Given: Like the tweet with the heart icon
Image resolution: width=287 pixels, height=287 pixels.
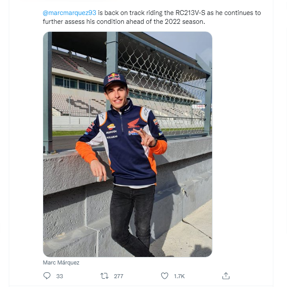Looking at the screenshot, I should click(164, 276).
